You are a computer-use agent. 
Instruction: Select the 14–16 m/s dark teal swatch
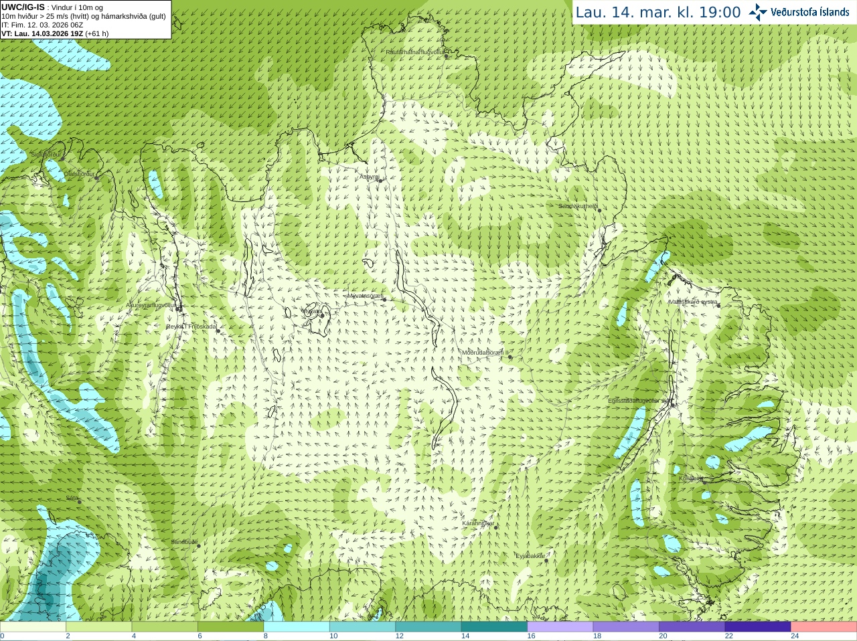coord(495,627)
